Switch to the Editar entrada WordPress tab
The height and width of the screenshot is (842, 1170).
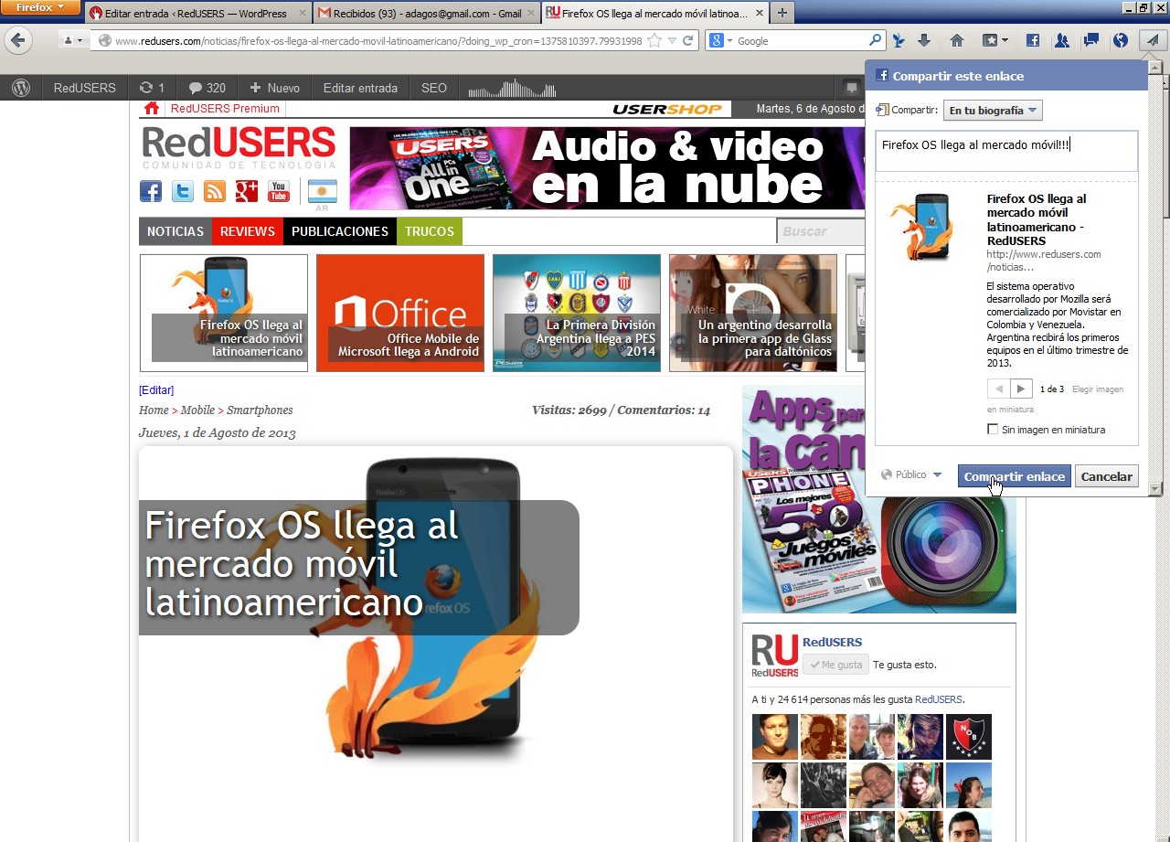[x=197, y=14]
